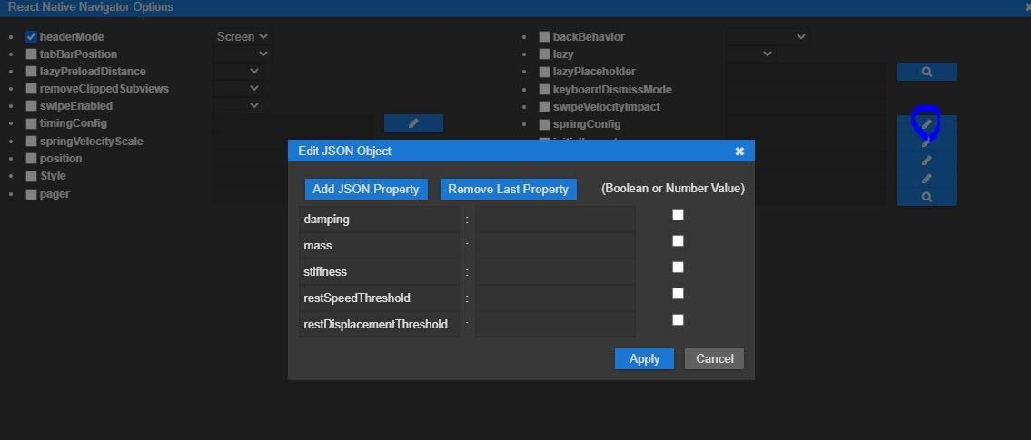Open the headerMode dropdown showing Screen
Screen dimensions: 1031x440
tap(243, 37)
